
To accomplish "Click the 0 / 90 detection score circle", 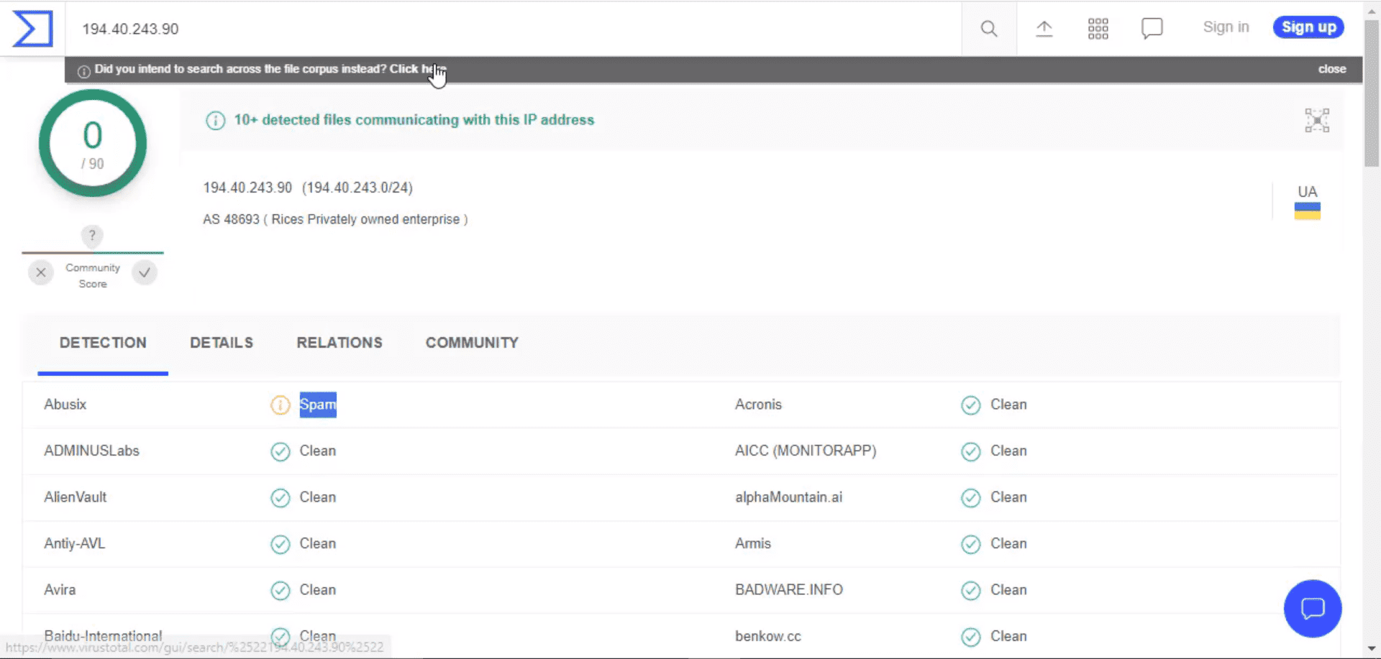I will [x=93, y=143].
